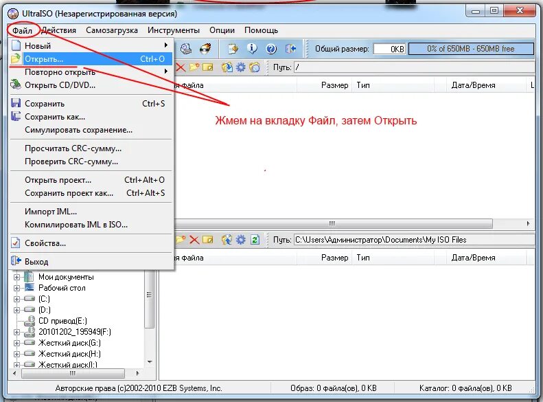Click green refresh icon in lower toolbar

coord(255,240)
